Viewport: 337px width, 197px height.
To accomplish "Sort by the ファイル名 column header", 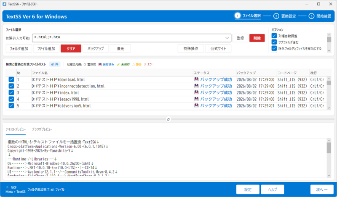I will coord(112,73).
